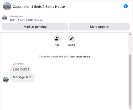The image size is (133, 110).
Task: Click the Add people icon
Action: 57,38
